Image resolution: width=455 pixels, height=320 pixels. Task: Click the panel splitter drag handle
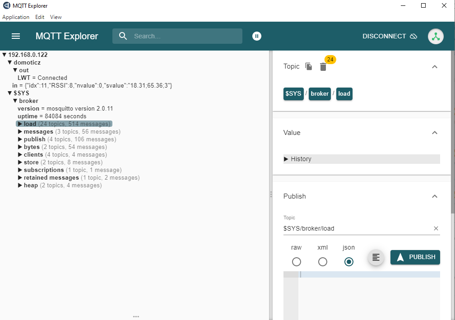point(271,194)
